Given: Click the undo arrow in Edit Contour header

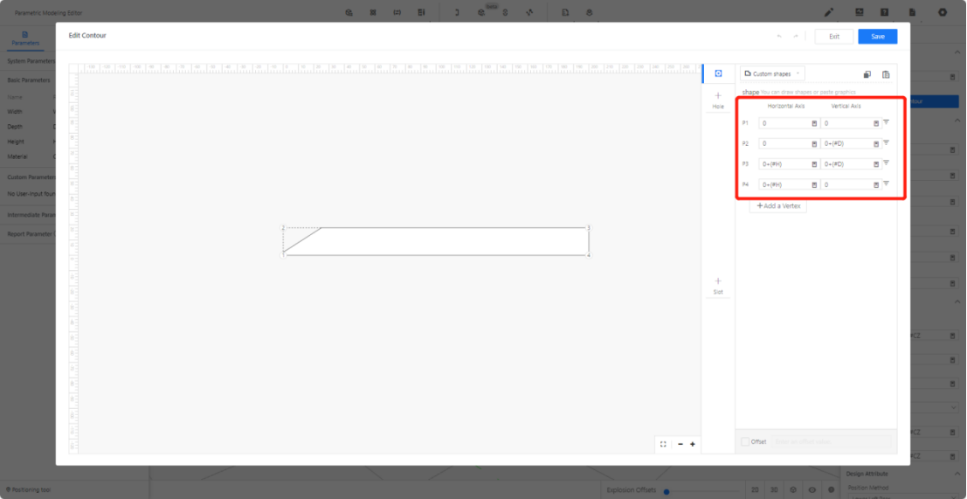Looking at the screenshot, I should (x=779, y=37).
